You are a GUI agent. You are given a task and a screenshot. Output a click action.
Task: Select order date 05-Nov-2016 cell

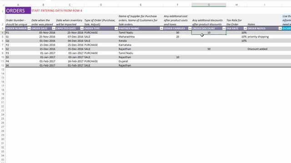click(43, 33)
